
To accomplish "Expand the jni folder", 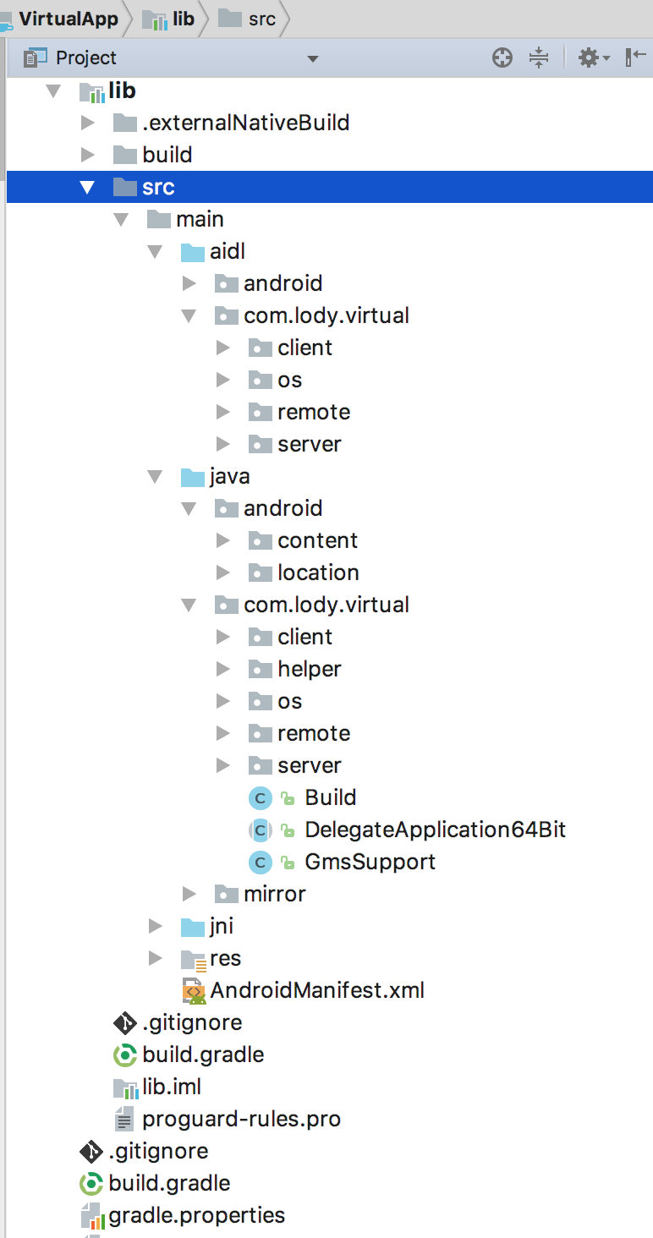I will (x=155, y=926).
